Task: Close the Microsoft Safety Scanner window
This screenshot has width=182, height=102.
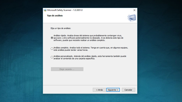Action: coord(134,10)
